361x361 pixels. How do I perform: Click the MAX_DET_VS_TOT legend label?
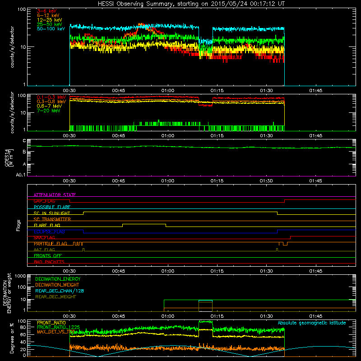click(x=55, y=332)
